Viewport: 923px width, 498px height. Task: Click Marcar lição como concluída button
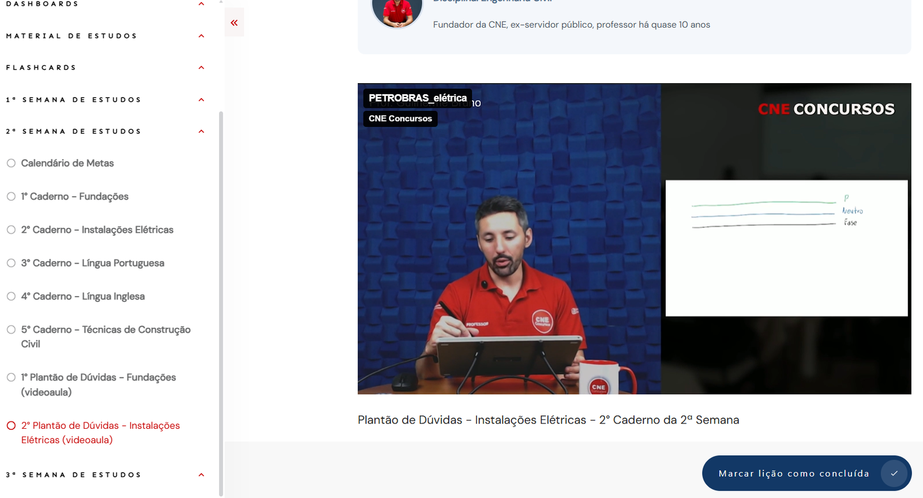[x=794, y=473]
